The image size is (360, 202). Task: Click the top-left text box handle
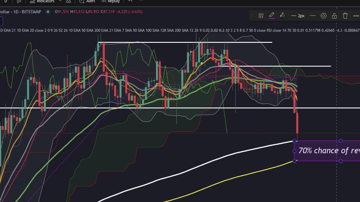point(295,141)
